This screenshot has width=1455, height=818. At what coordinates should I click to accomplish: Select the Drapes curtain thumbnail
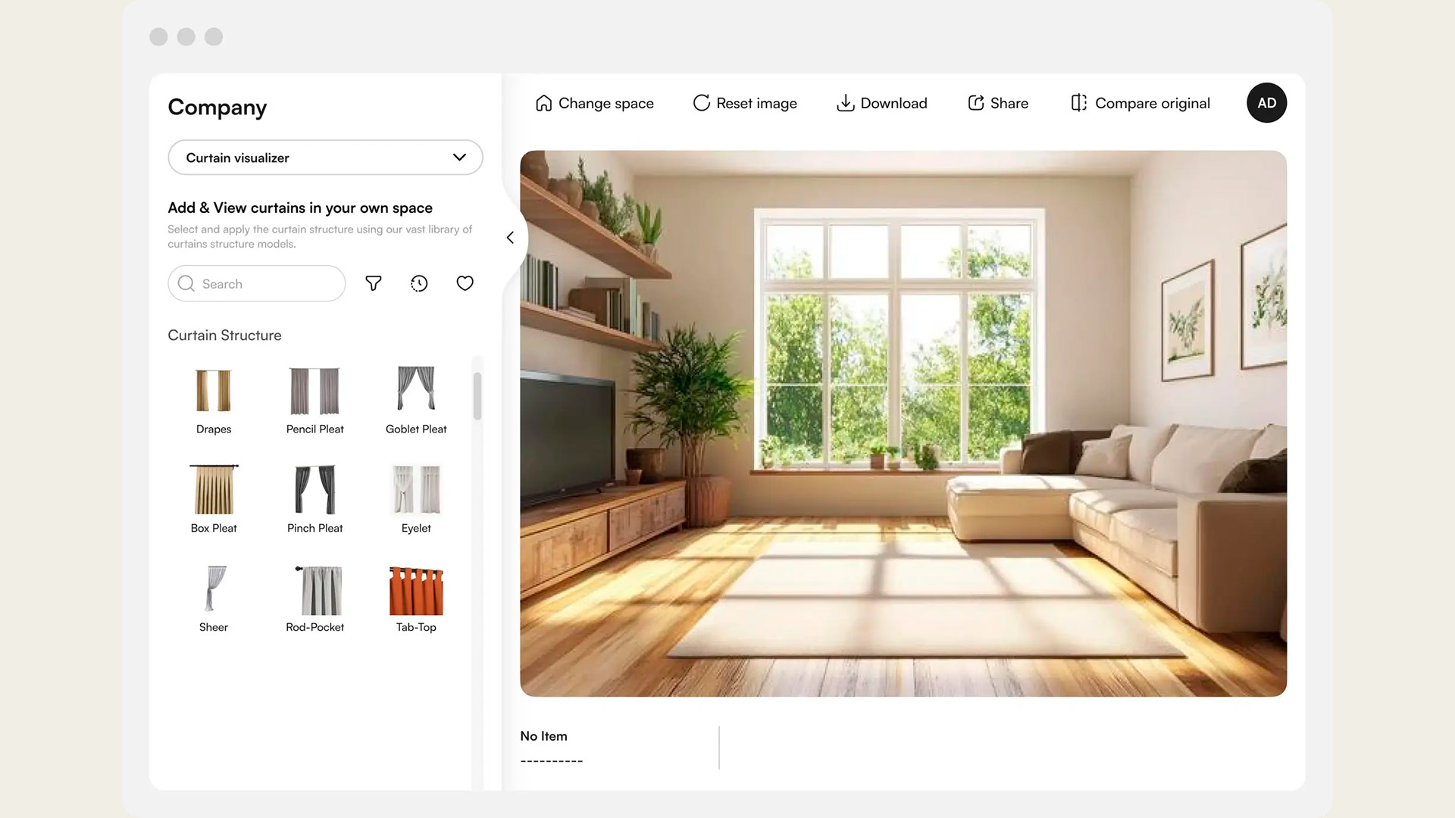(214, 391)
